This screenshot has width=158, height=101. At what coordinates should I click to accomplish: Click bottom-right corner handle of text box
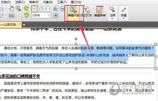156,69
